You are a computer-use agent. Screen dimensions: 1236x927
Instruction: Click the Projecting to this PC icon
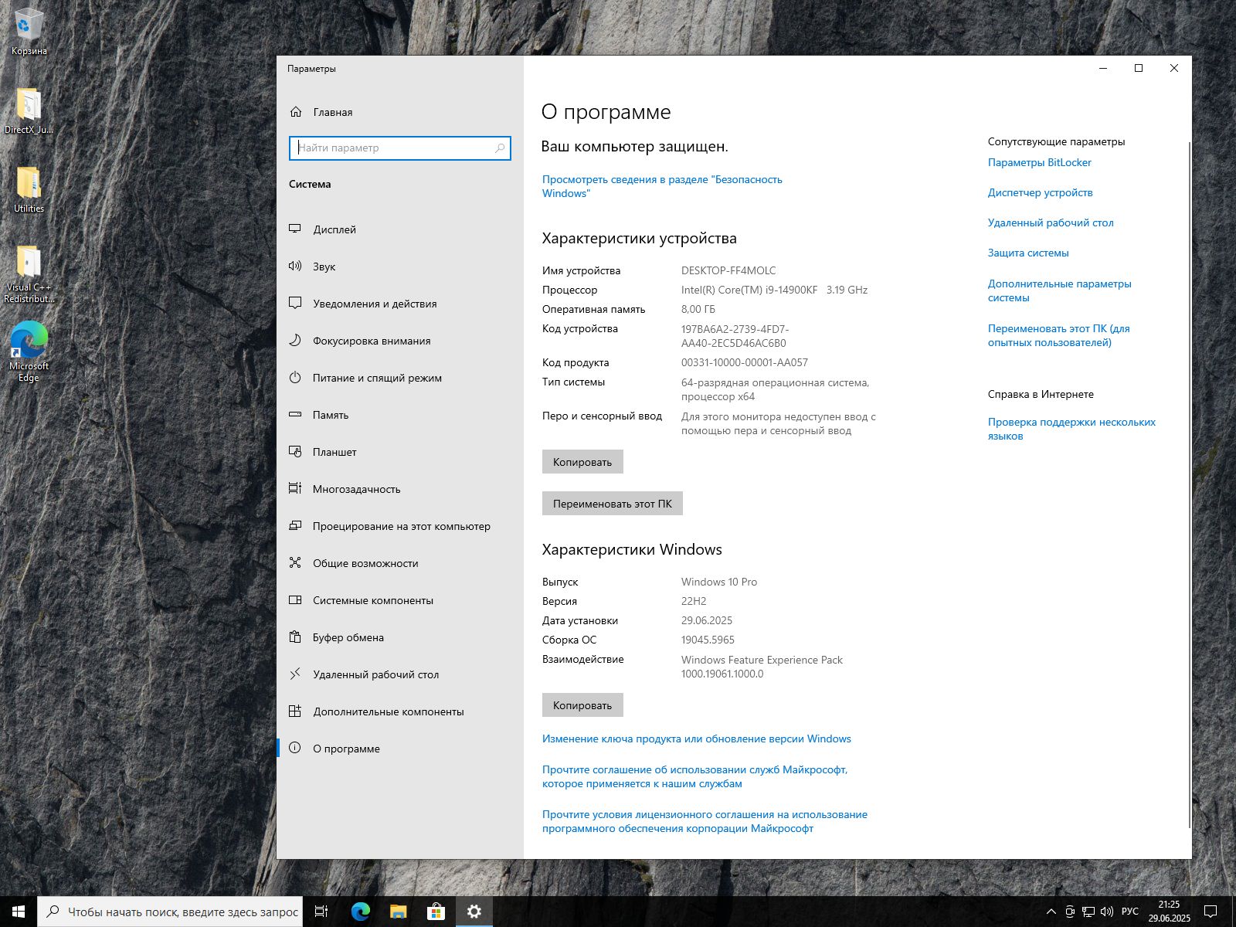point(295,526)
